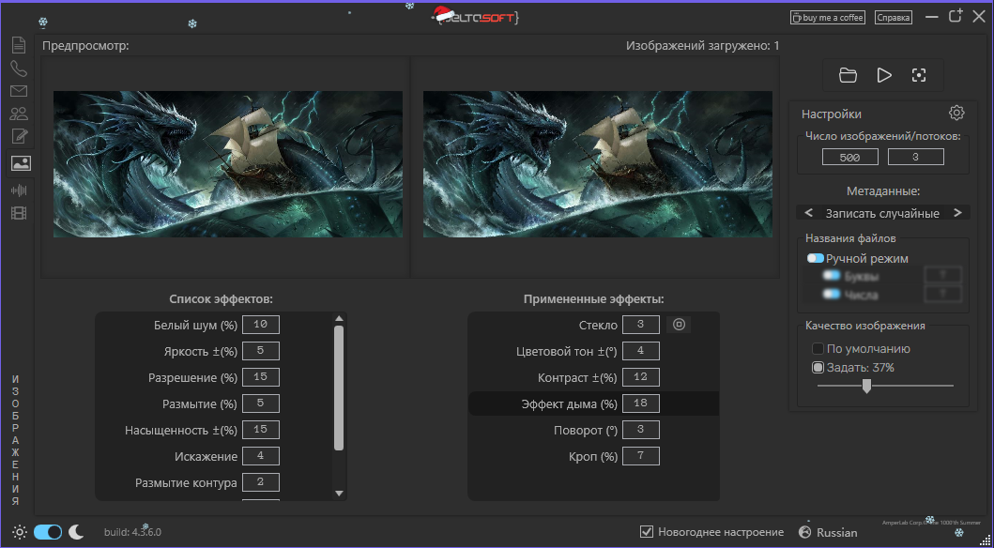Click the Справка help button
The width and height of the screenshot is (994, 548).
tap(893, 17)
